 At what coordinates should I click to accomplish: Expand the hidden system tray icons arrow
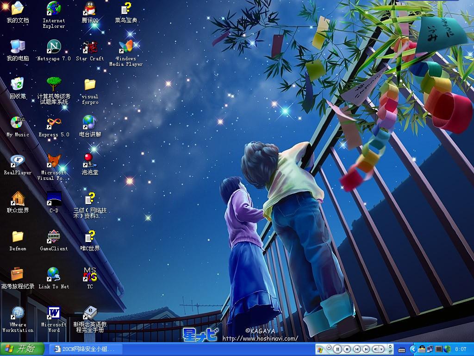[x=413, y=350]
